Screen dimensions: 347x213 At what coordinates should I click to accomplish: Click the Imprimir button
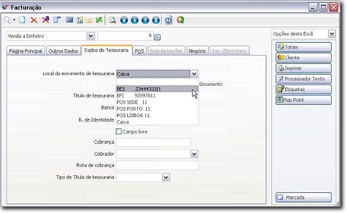tap(304, 68)
